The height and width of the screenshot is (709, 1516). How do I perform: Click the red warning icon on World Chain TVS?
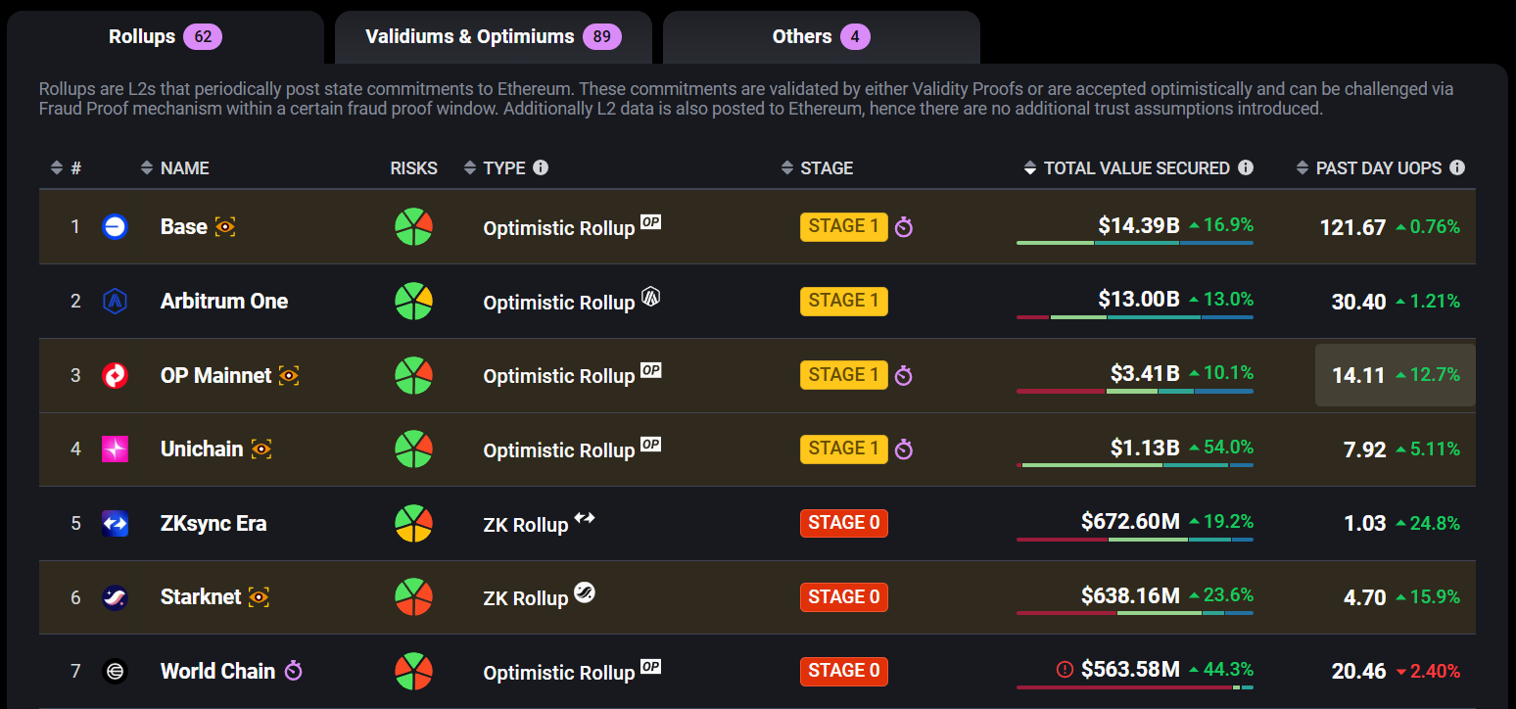point(1066,670)
